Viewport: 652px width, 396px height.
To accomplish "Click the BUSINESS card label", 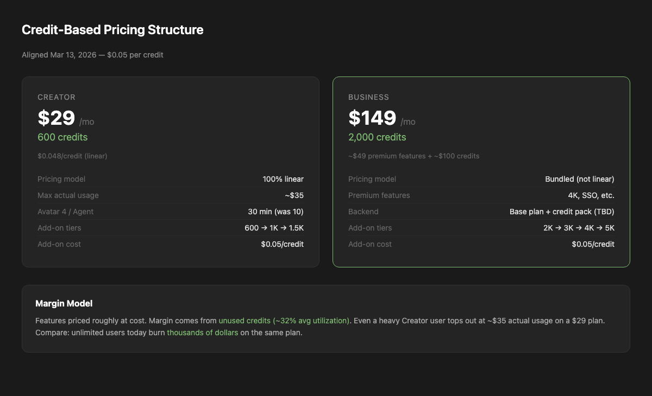I will [x=369, y=97].
